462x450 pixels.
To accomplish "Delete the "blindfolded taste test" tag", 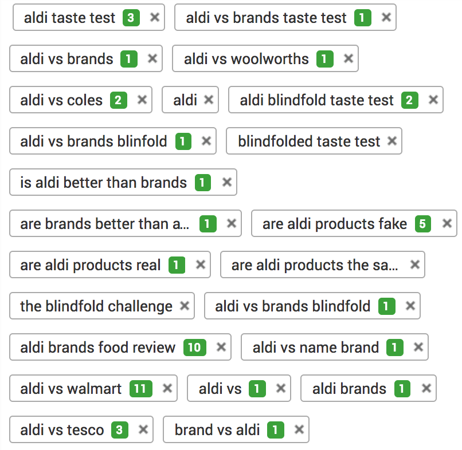I will [x=391, y=141].
